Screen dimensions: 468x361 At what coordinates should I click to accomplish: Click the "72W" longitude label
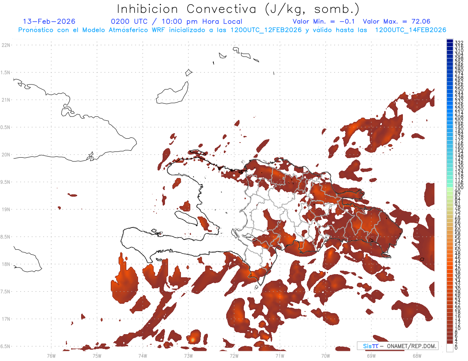pyautogui.click(x=234, y=356)
